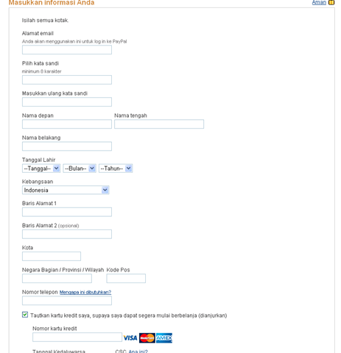This screenshot has height=353, width=341.
Task: Click the VISA card logo
Action: (130, 338)
